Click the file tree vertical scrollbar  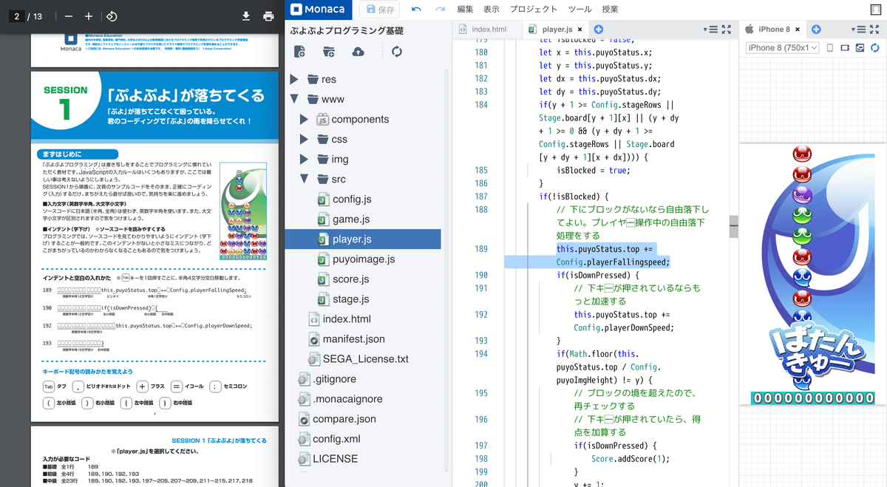pyautogui.click(x=445, y=271)
